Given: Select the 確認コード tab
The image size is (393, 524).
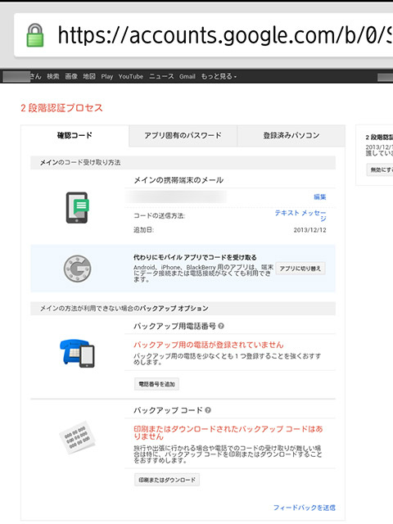Looking at the screenshot, I should pyautogui.click(x=75, y=135).
